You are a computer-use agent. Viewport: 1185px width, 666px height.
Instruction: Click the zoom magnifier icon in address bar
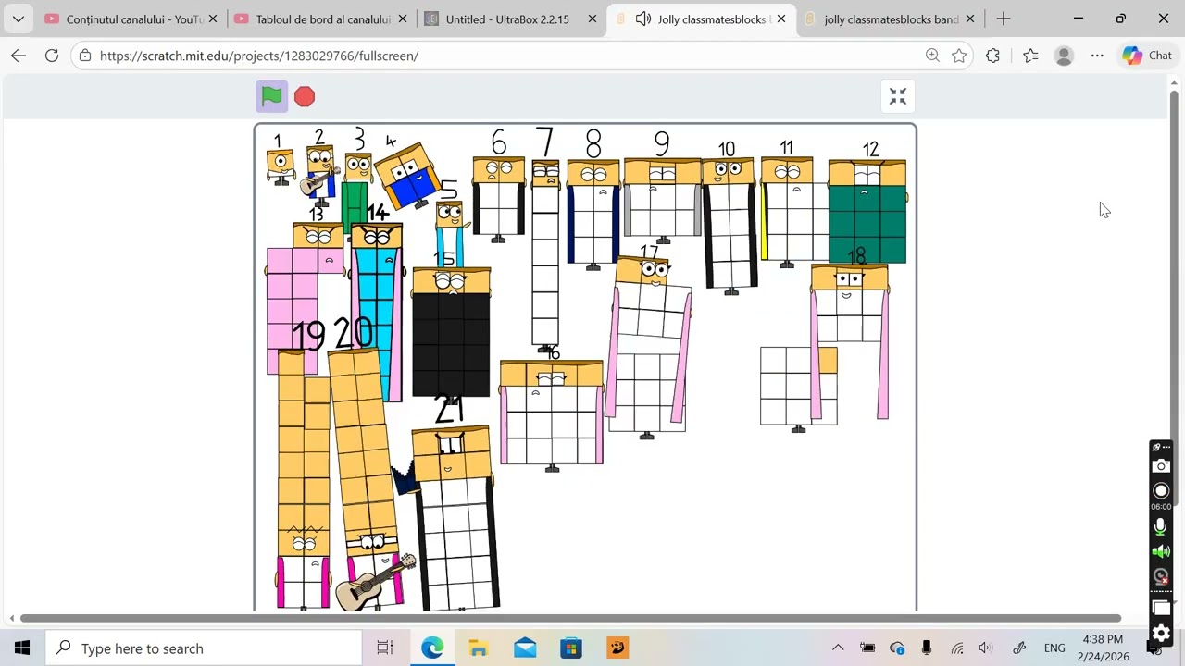point(932,55)
